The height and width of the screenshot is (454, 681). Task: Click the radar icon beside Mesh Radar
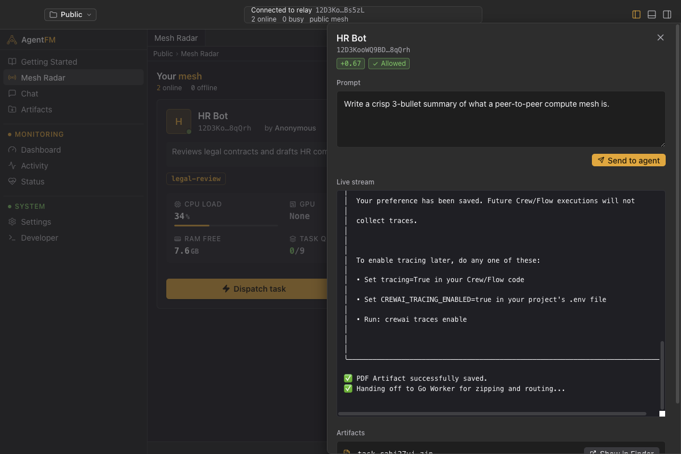point(12,77)
